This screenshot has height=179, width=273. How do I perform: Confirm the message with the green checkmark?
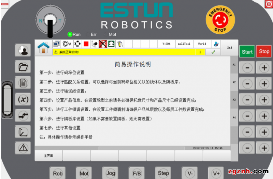pos(213,52)
